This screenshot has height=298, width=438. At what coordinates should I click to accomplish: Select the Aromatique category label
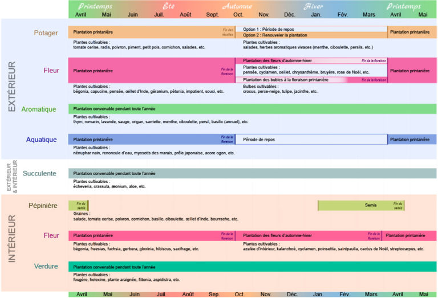tap(39, 109)
